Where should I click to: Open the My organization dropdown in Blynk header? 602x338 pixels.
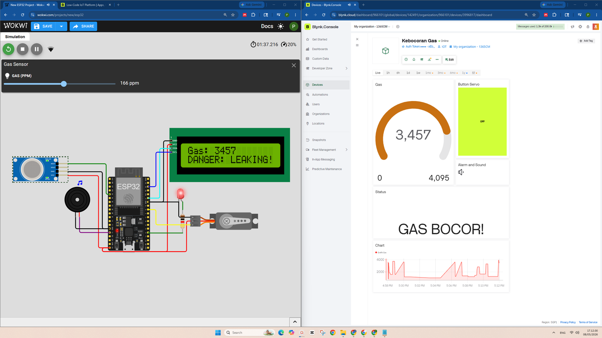click(x=372, y=27)
